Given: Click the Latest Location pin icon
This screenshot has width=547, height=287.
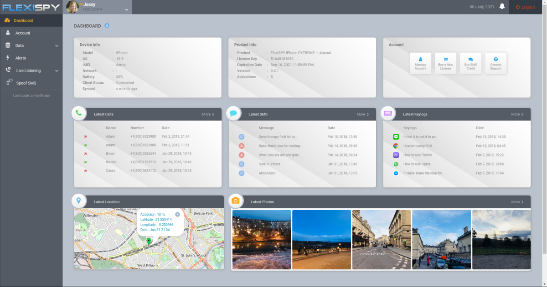Looking at the screenshot, I should (x=79, y=201).
